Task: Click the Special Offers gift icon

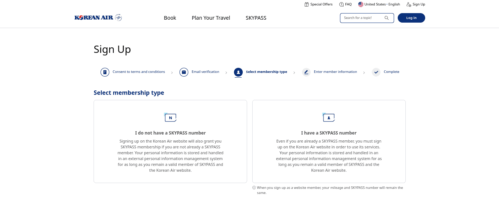Action: (x=307, y=4)
